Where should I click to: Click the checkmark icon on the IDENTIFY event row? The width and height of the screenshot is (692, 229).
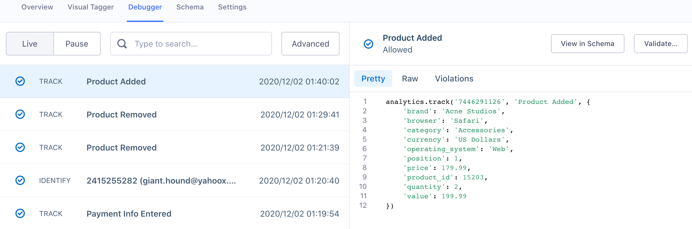20,180
